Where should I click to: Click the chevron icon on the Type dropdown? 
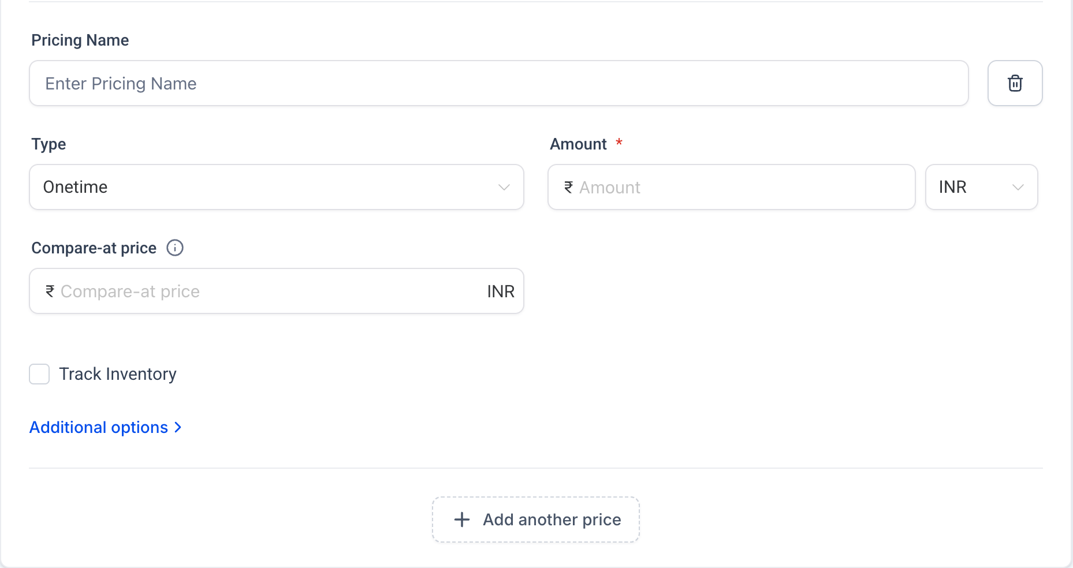[x=504, y=187]
